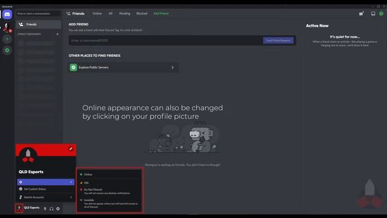Open the Inbox icon in top bar

(x=373, y=13)
